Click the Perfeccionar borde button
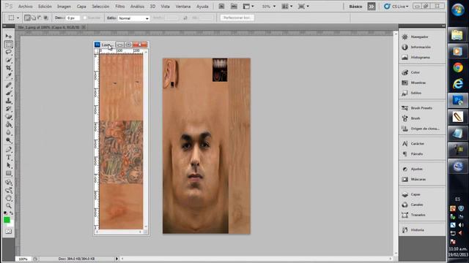Image resolution: width=469 pixels, height=263 pixels. click(237, 18)
